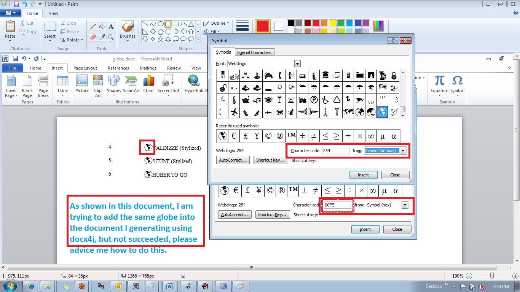520x292 pixels.
Task: Open Word's Mailings tab
Action: pyautogui.click(x=148, y=68)
